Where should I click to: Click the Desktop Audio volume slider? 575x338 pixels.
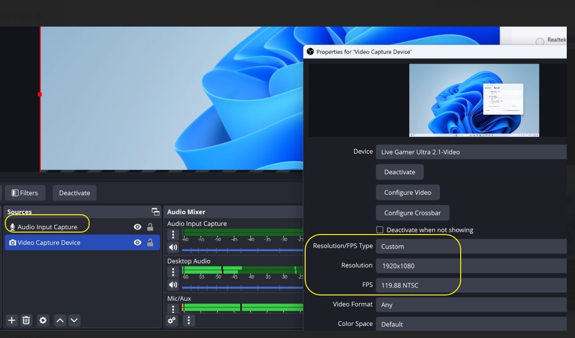[242, 288]
